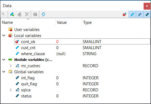Click the SMALLINT type of cont_ok

point(92,42)
